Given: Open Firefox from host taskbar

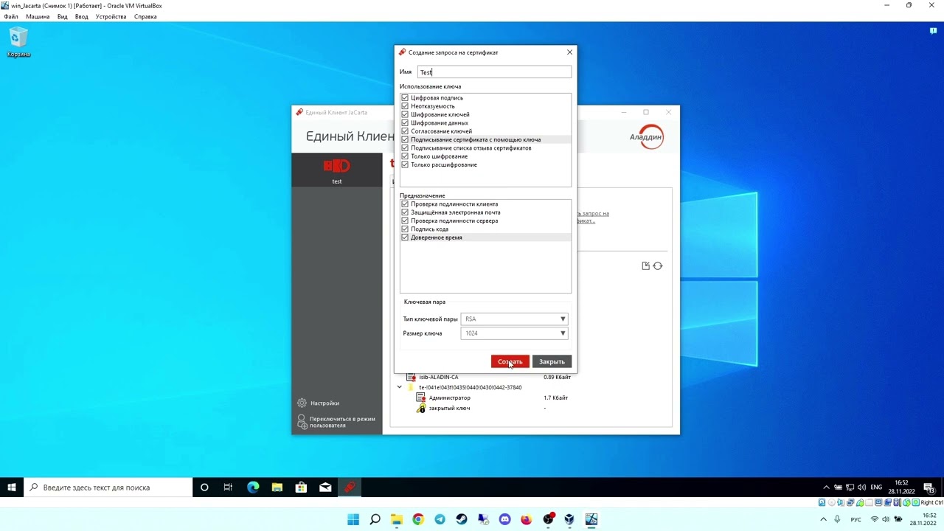Looking at the screenshot, I should click(526, 519).
